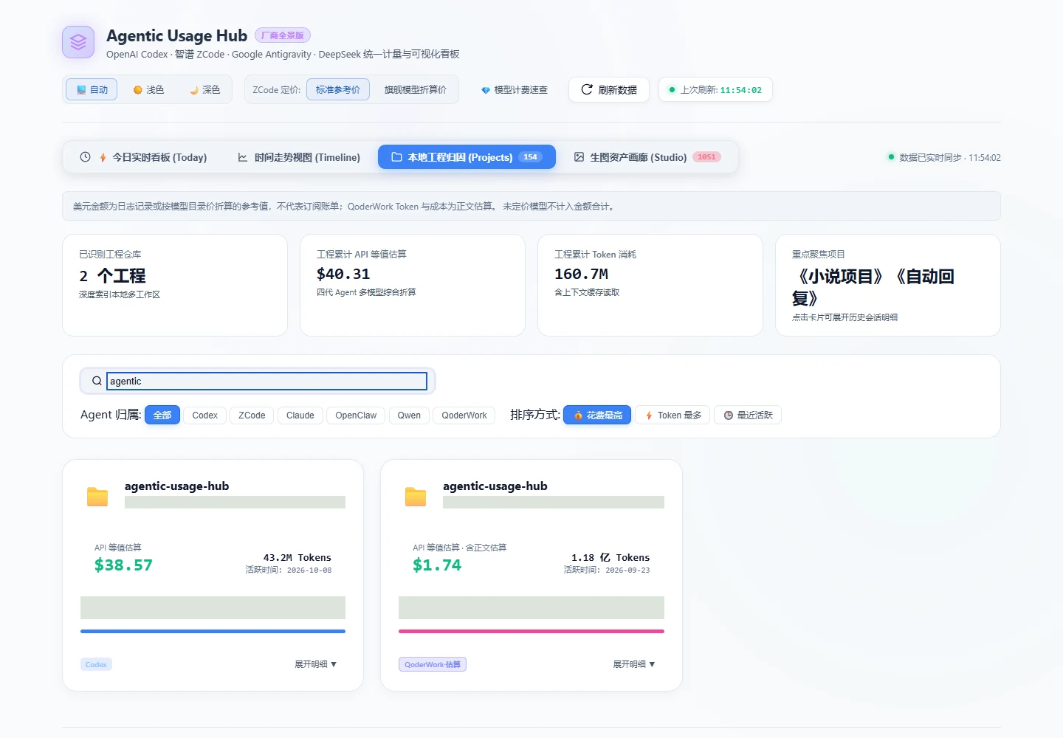1063x738 pixels.
Task: Click the $1.74 cost value
Action: coord(437,565)
